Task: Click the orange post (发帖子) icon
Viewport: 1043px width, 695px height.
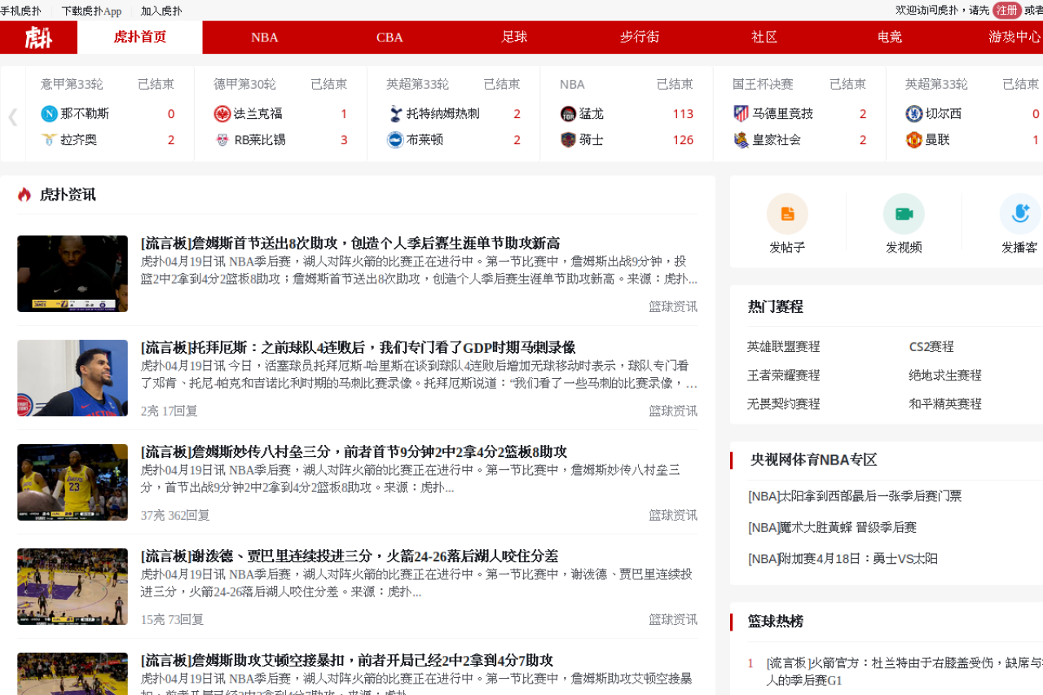Action: tap(787, 213)
